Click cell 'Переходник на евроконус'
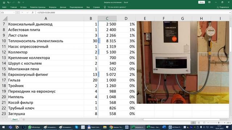The height and width of the screenshot is (130, 232). tap(46, 91)
